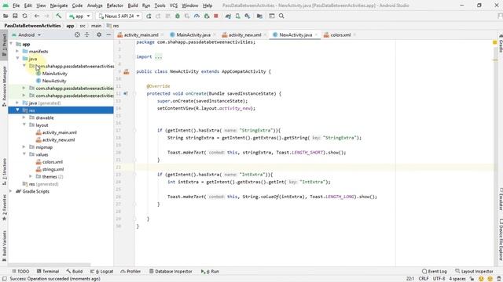Click the yellow warning marker in editor stripe
This screenshot has height=282, width=503.
pyautogui.click(x=494, y=42)
